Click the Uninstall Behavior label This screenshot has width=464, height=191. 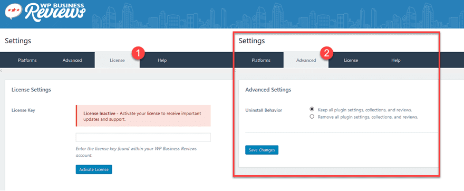(264, 110)
